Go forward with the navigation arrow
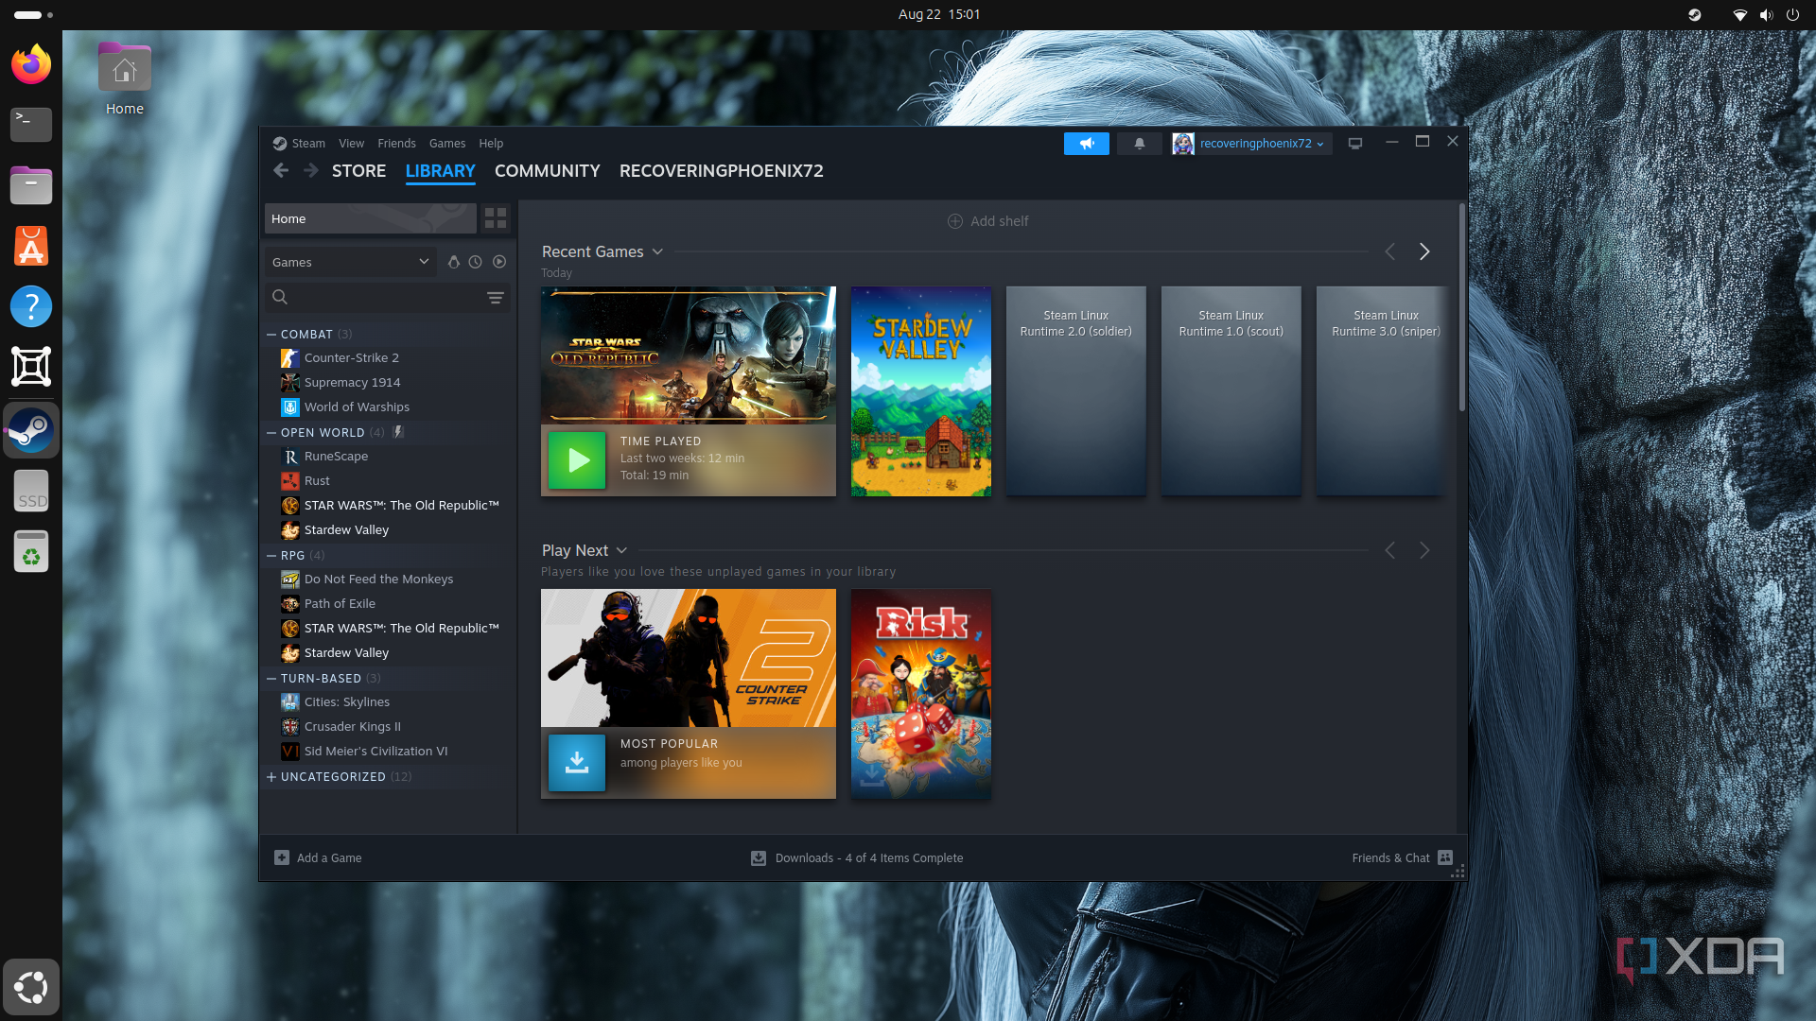The height and width of the screenshot is (1021, 1816). [x=311, y=170]
